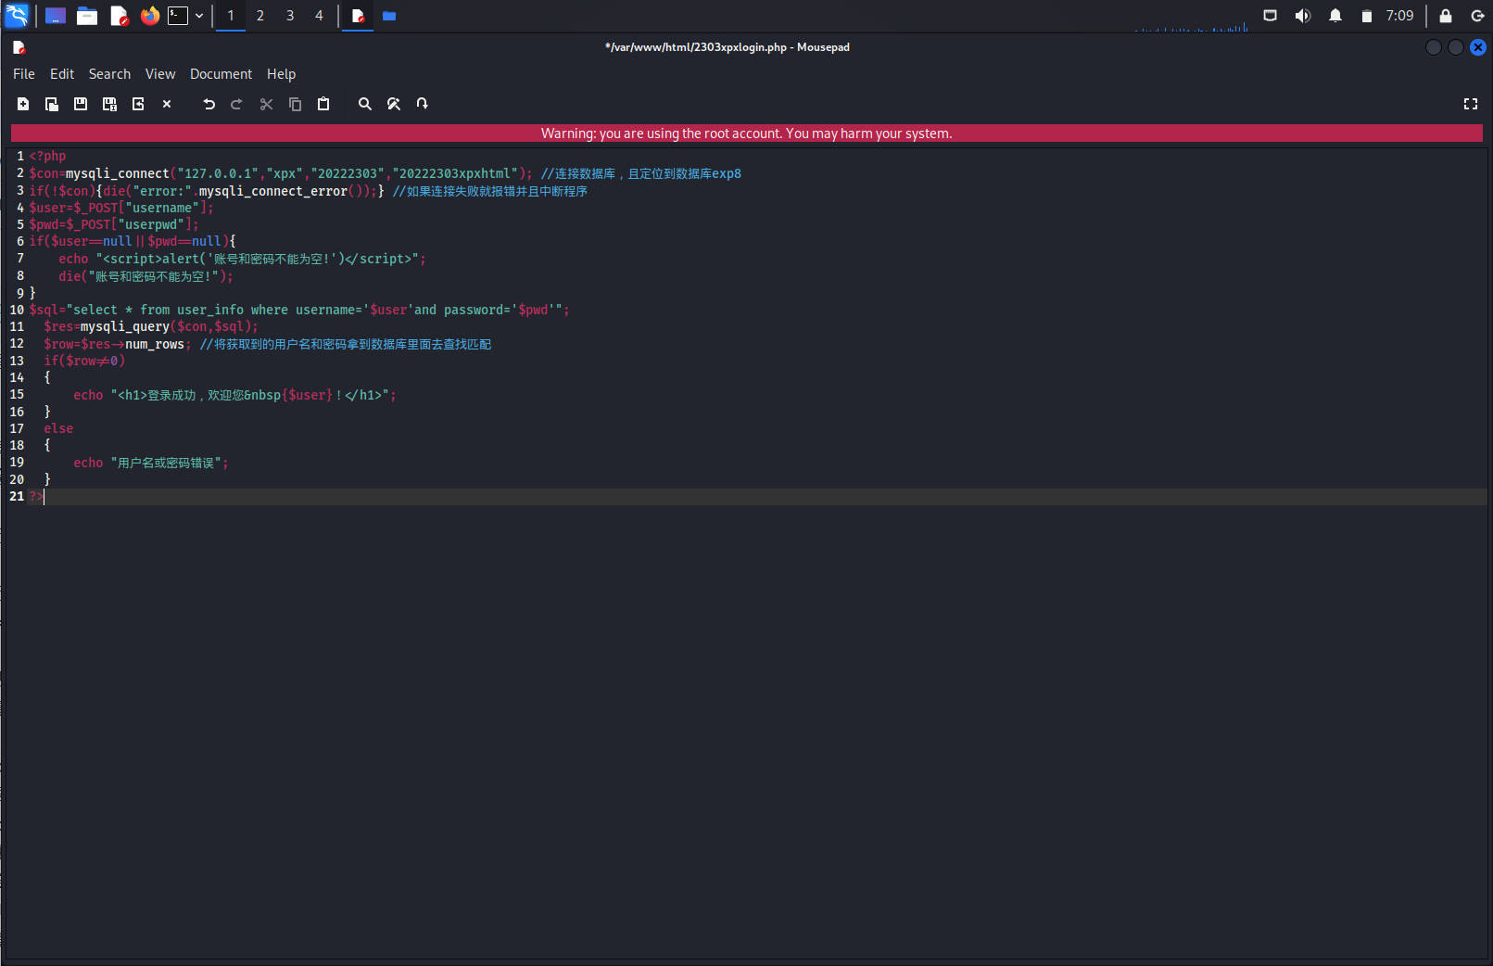Screen dimensions: 1493x966
Task: Click the "userpwd" POST key on line 5
Action: click(x=151, y=224)
